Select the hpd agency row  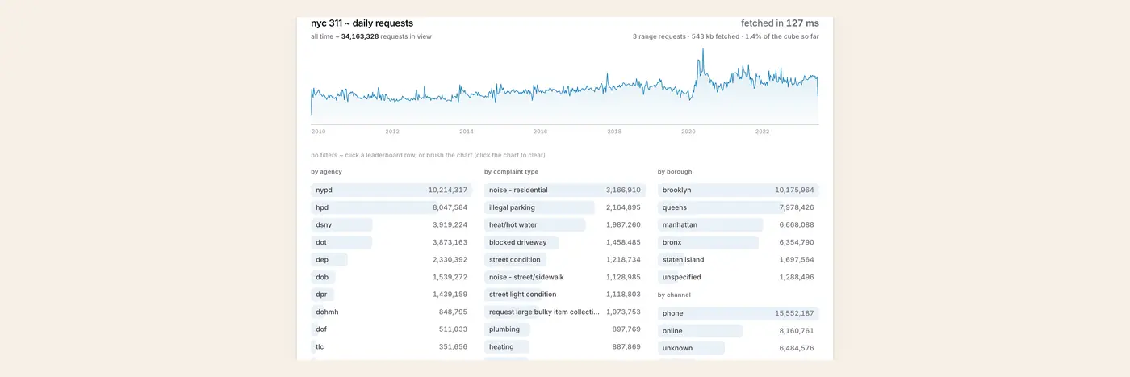point(391,207)
